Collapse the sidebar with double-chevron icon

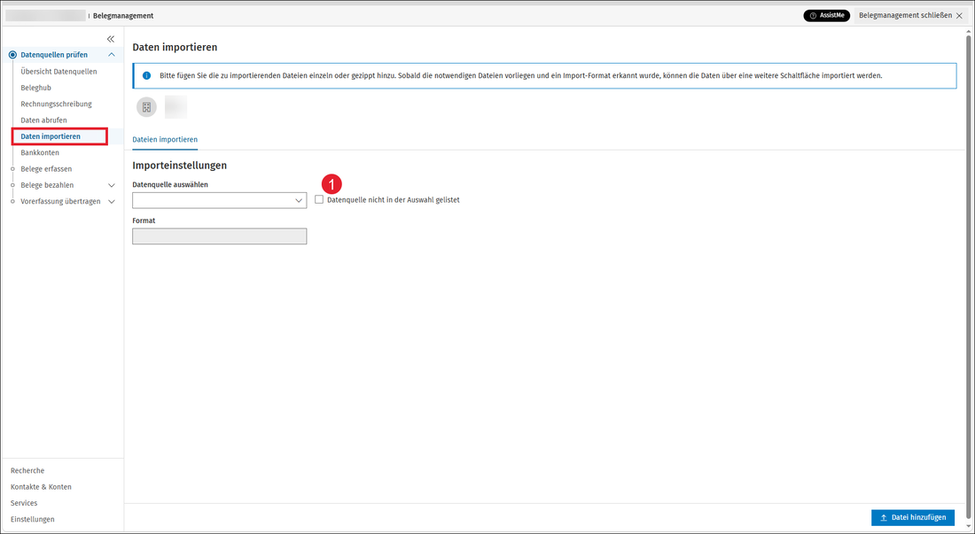coord(111,38)
